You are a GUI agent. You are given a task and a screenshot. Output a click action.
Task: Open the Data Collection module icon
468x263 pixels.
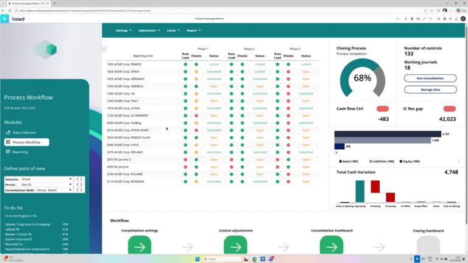click(x=8, y=132)
